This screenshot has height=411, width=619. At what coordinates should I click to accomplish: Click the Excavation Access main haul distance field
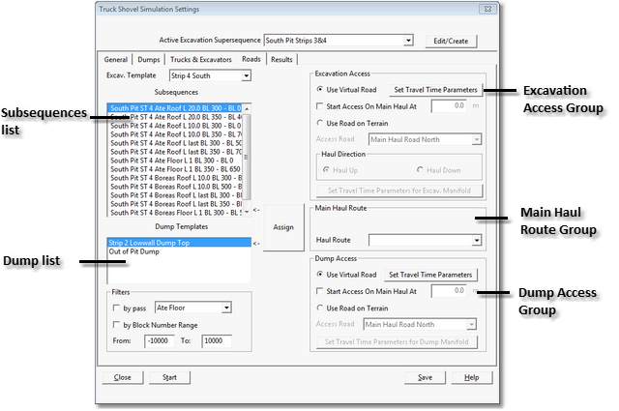pos(449,105)
